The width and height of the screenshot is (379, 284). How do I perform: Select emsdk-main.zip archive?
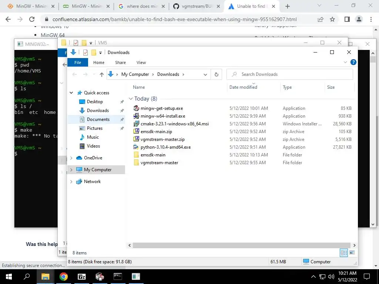click(156, 132)
